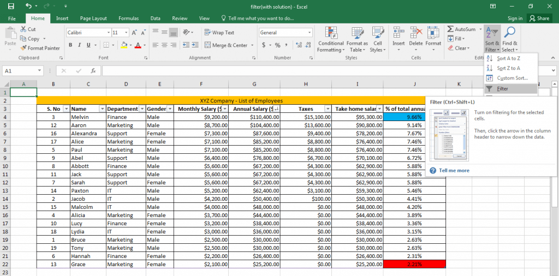Switch to the Page Layout tab
This screenshot has width=559, height=276.
pyautogui.click(x=93, y=19)
